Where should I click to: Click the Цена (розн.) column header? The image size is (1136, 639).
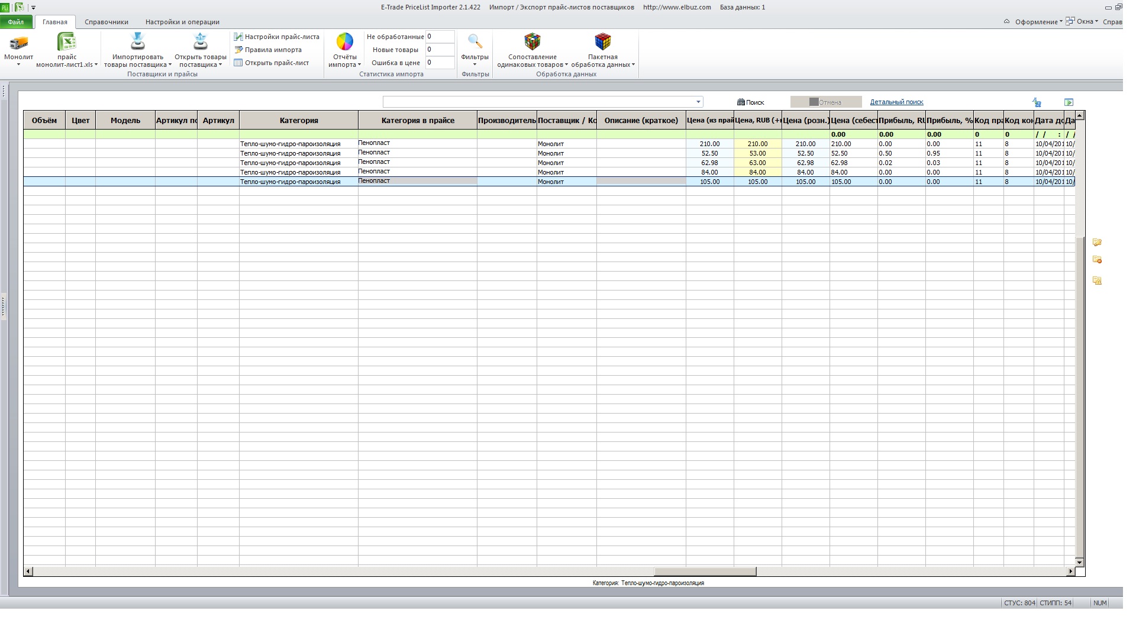(806, 120)
